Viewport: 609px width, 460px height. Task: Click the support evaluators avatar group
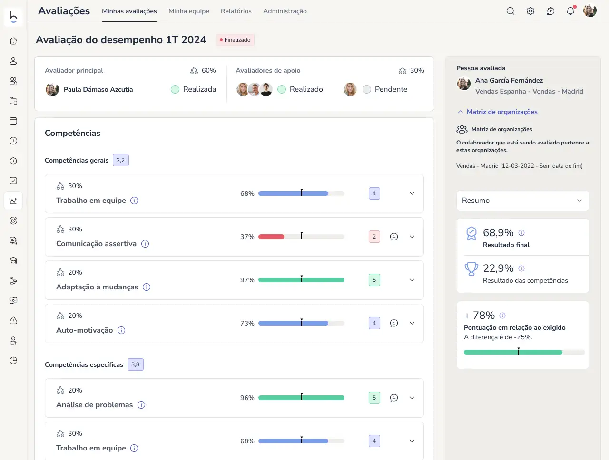255,89
